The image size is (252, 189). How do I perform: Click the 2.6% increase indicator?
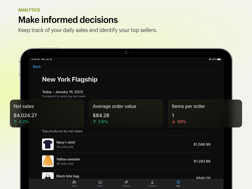click(x=100, y=122)
